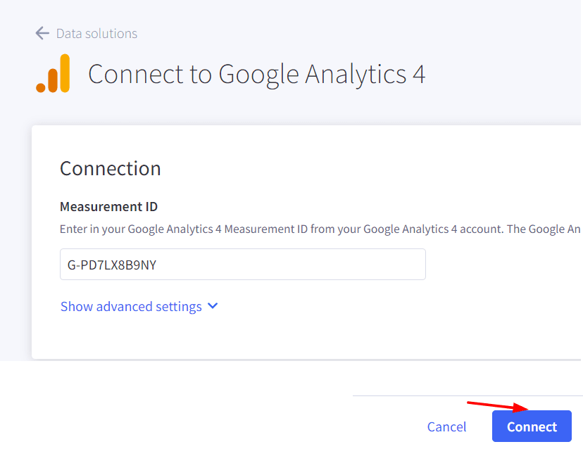The width and height of the screenshot is (583, 449).
Task: Click the divider line above footer buttons
Action: [465, 396]
